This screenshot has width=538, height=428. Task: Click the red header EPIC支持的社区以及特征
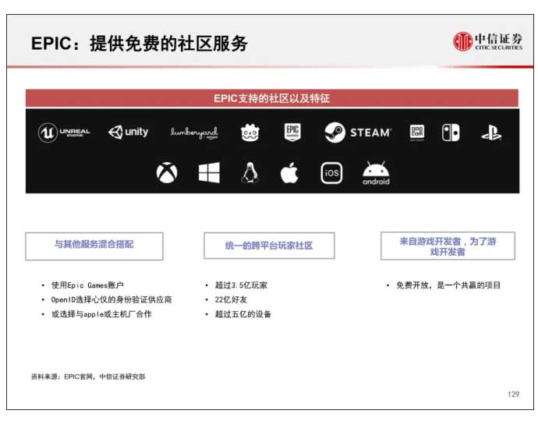click(272, 98)
